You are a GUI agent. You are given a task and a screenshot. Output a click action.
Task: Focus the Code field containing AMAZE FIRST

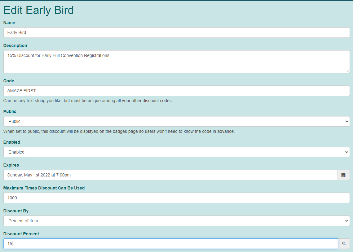(x=177, y=91)
